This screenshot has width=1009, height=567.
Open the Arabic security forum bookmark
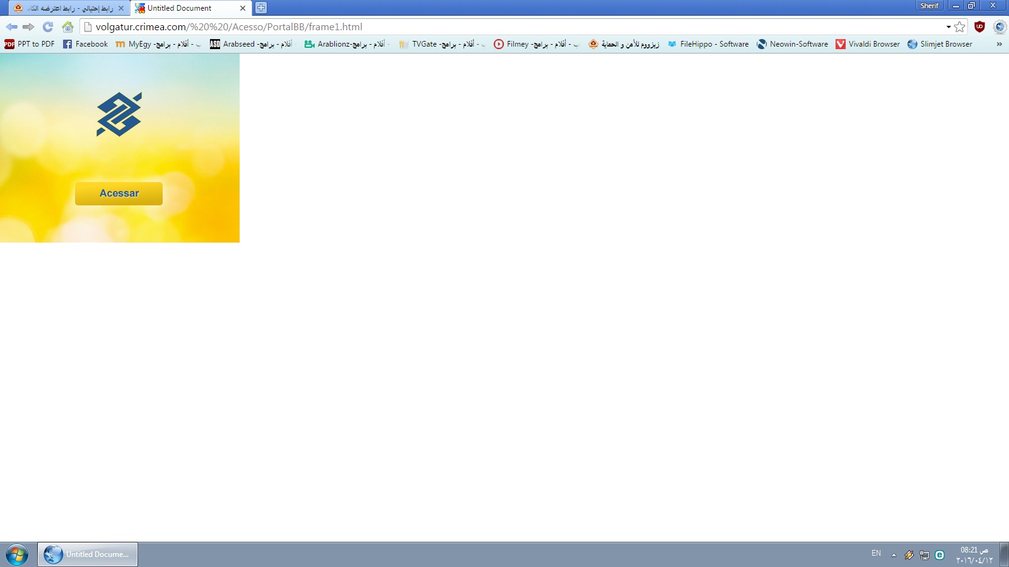[x=624, y=44]
